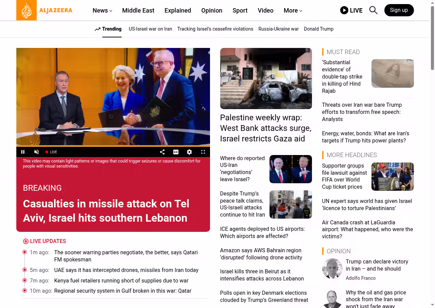Click the video progress bar
This screenshot has width=435, height=308.
[x=113, y=146]
